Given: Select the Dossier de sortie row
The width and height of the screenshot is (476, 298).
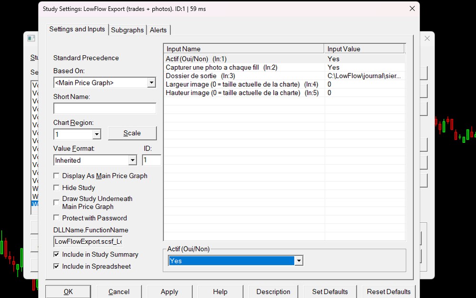Looking at the screenshot, I should tap(285, 76).
